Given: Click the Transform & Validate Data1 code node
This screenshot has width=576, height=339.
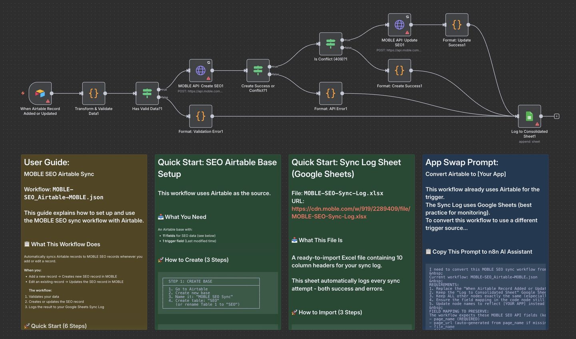Looking at the screenshot, I should click(94, 93).
